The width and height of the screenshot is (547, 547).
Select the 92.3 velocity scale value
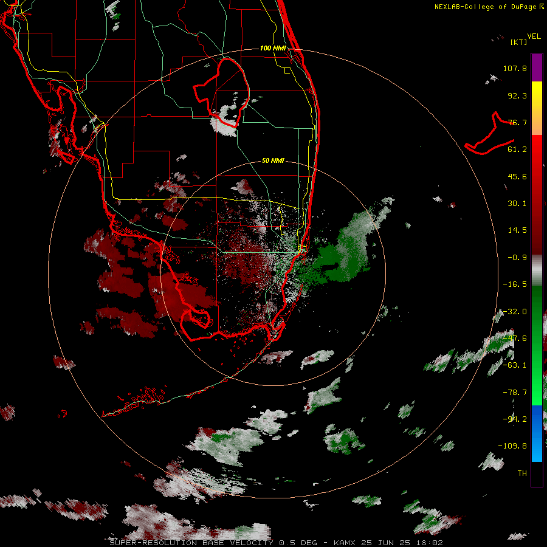click(x=517, y=95)
